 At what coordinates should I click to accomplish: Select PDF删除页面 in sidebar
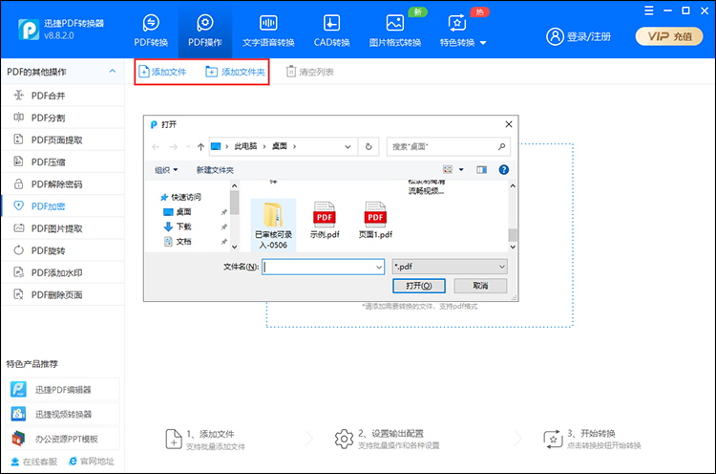coord(63,295)
